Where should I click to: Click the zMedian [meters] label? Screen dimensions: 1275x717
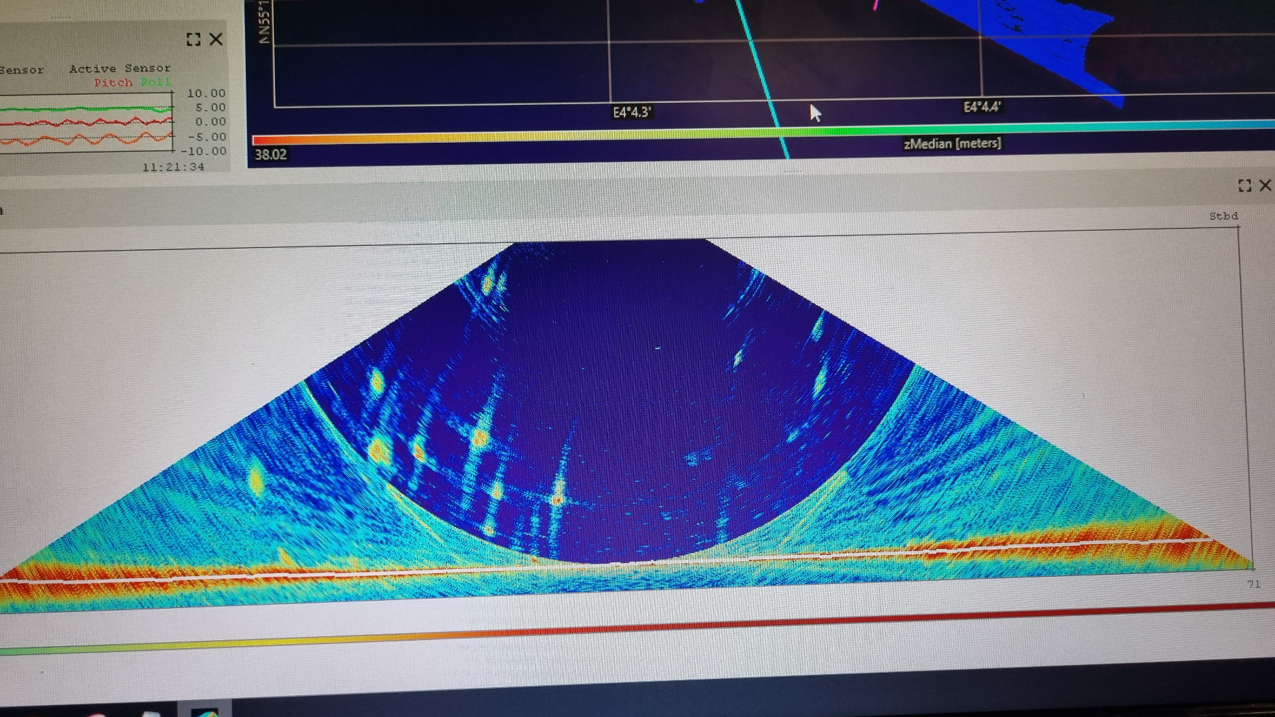[953, 143]
